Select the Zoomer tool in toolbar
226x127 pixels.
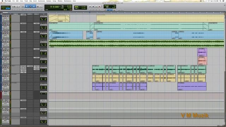(x=23, y=6)
